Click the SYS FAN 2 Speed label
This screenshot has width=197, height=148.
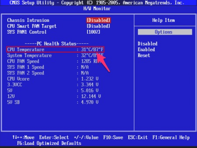coord(26,73)
